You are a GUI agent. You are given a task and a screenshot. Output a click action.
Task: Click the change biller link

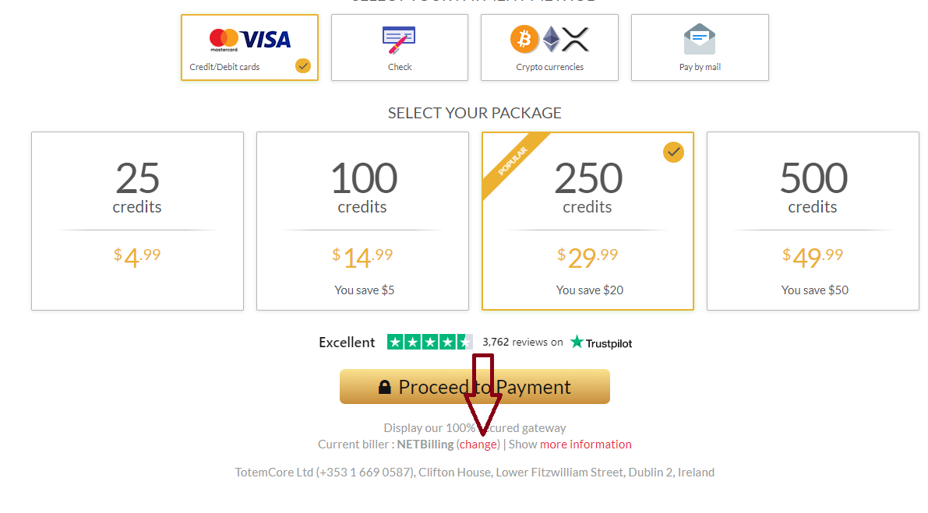click(x=478, y=444)
